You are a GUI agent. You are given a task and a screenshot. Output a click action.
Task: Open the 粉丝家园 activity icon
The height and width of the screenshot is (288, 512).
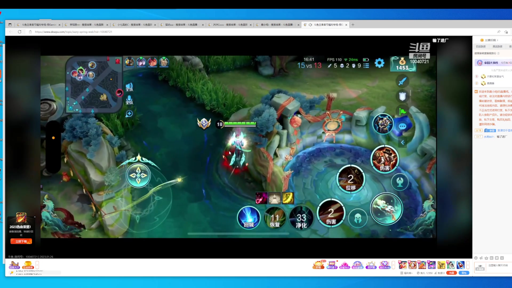click(358, 265)
